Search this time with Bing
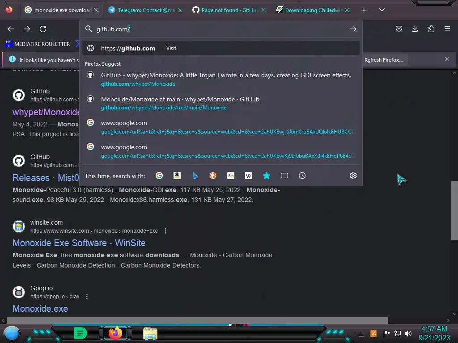This screenshot has height=343, width=458. (195, 176)
